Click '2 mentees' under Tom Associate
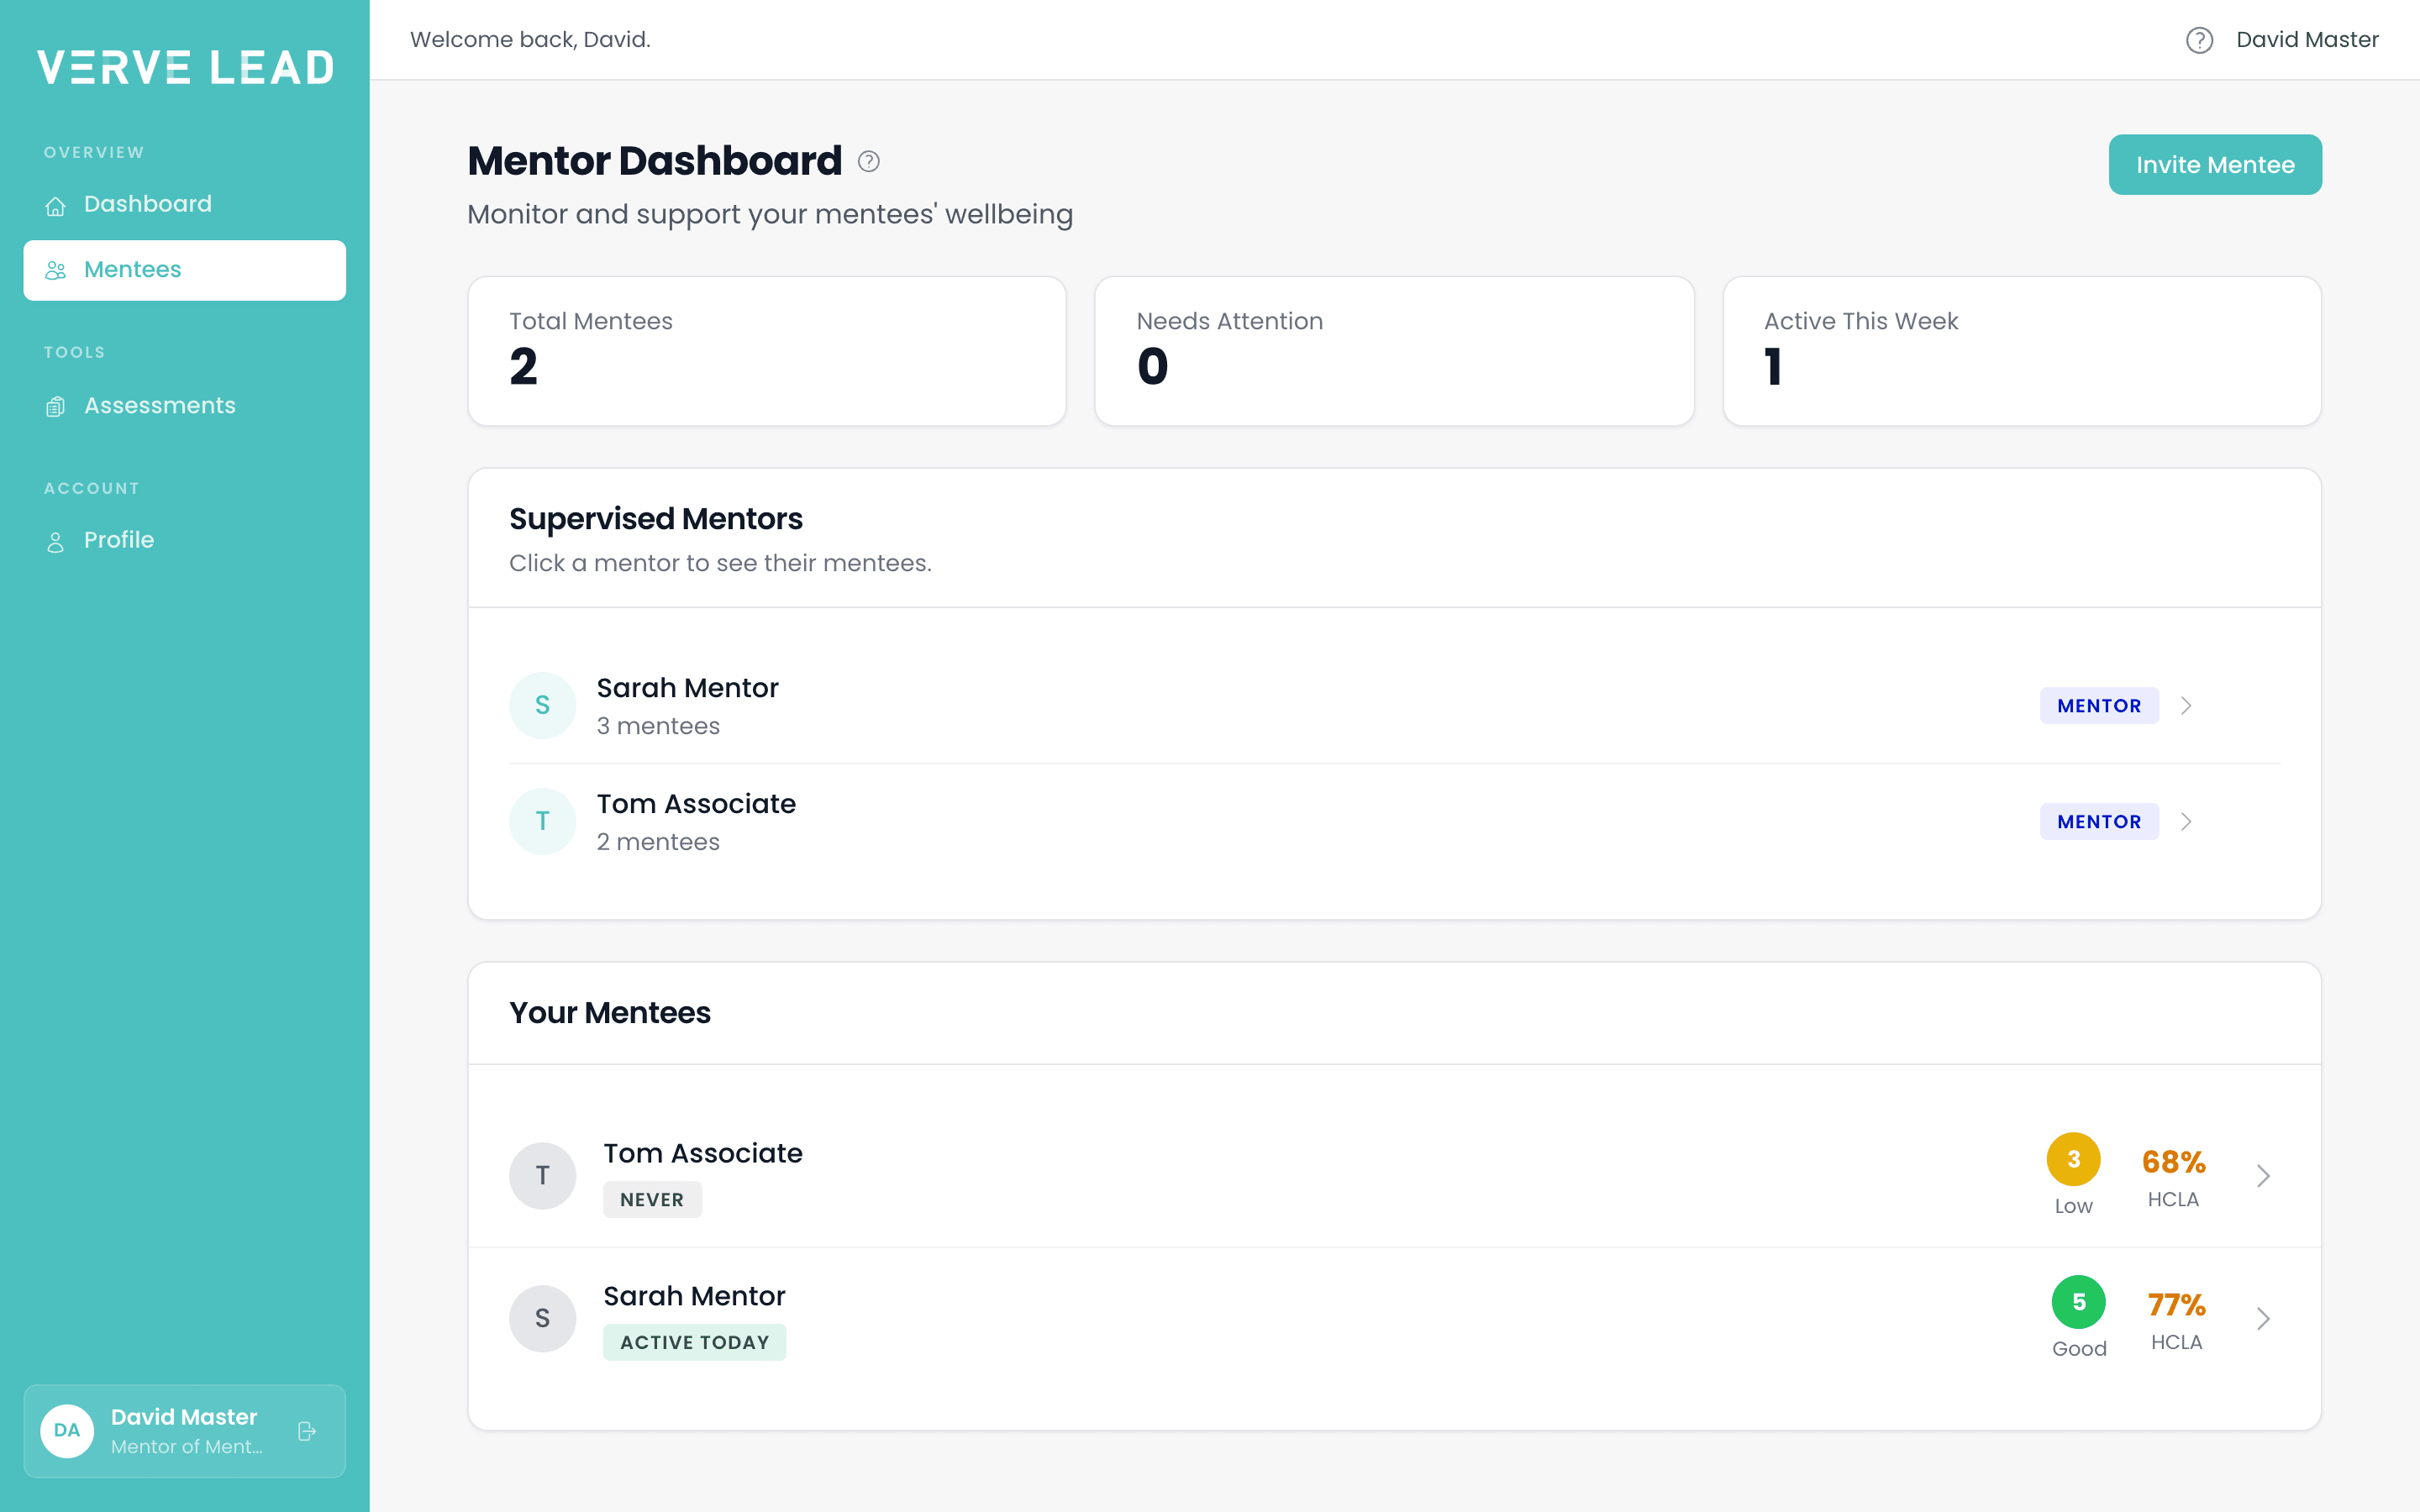Viewport: 2420px width, 1512px height. point(658,842)
